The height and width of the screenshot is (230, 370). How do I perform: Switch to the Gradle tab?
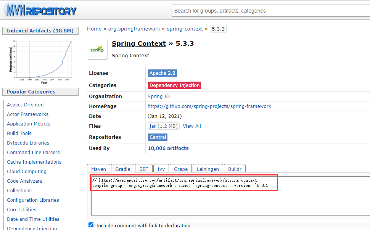(123, 169)
